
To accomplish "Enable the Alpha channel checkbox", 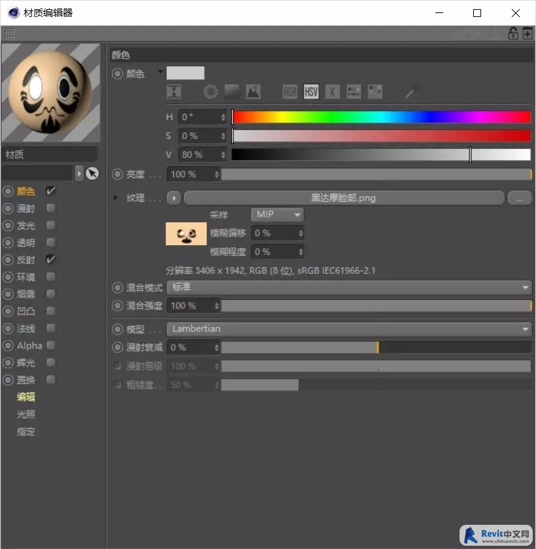I will click(51, 345).
